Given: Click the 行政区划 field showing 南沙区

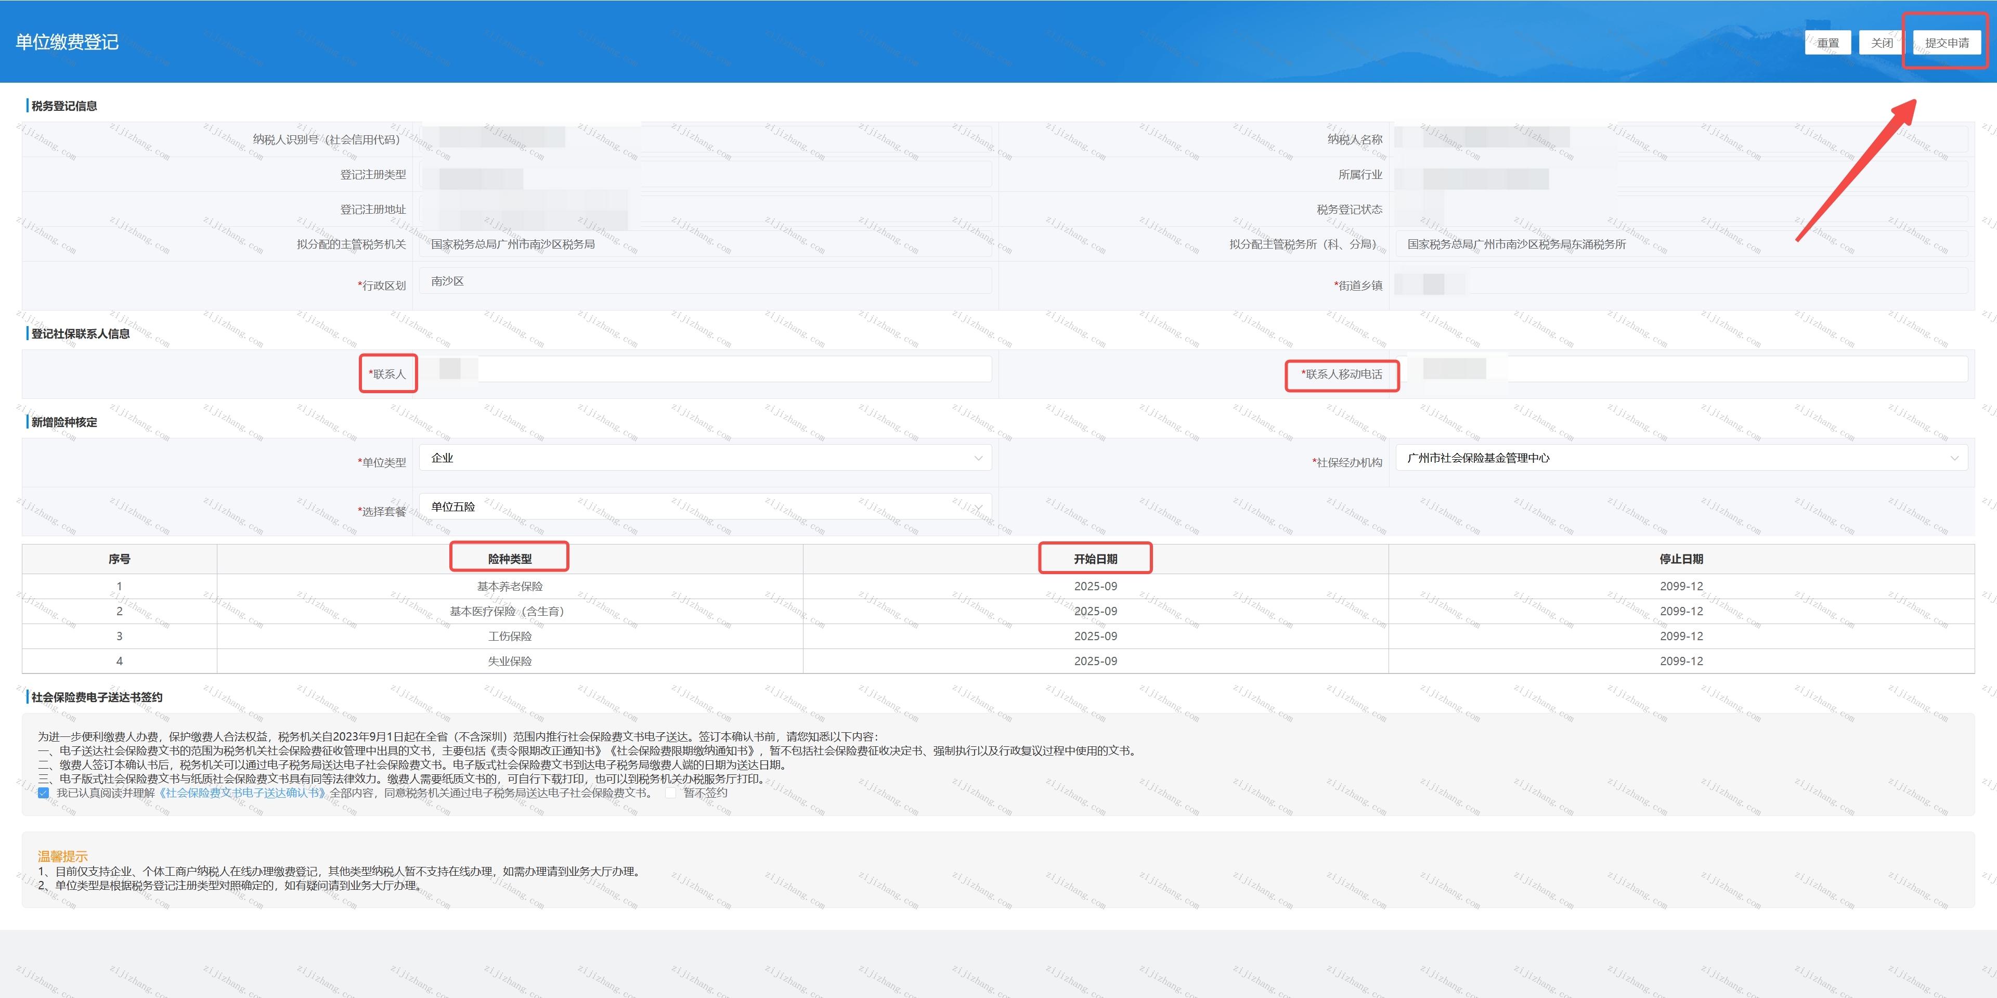Looking at the screenshot, I should point(706,281).
